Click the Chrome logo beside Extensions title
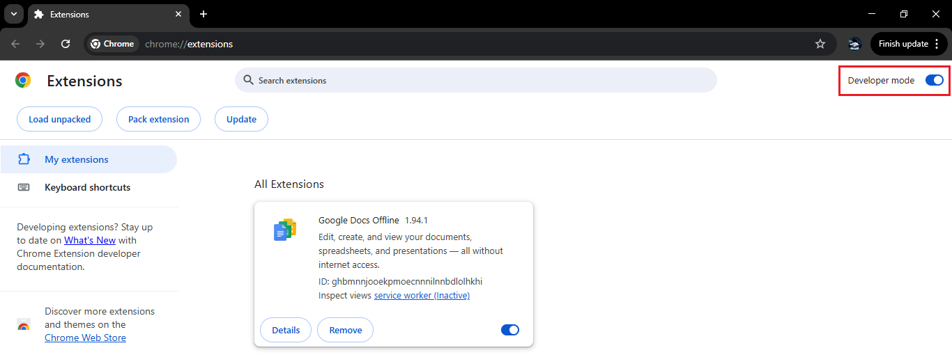This screenshot has width=952, height=357. pos(23,81)
